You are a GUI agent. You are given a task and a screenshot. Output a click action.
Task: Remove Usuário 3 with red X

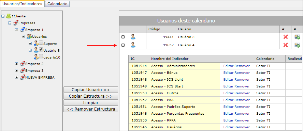pos(286,37)
